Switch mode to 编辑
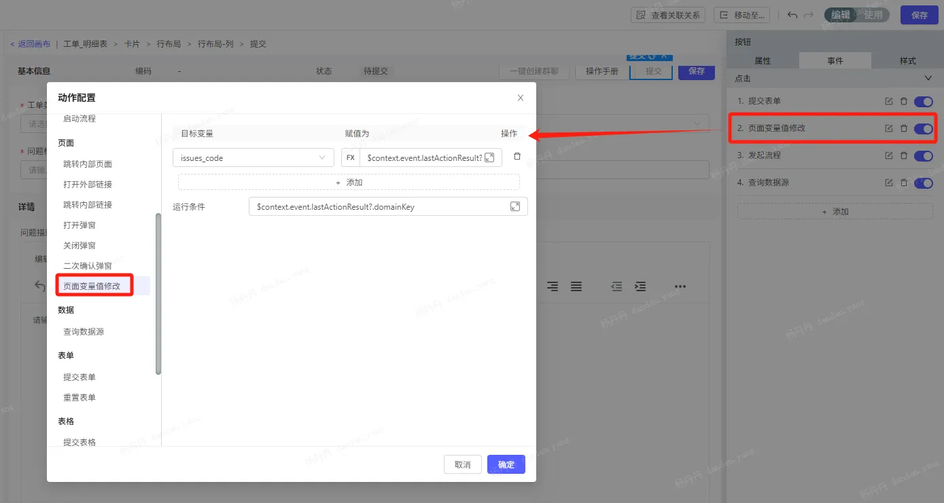Image resolution: width=944 pixels, height=503 pixels. click(841, 15)
